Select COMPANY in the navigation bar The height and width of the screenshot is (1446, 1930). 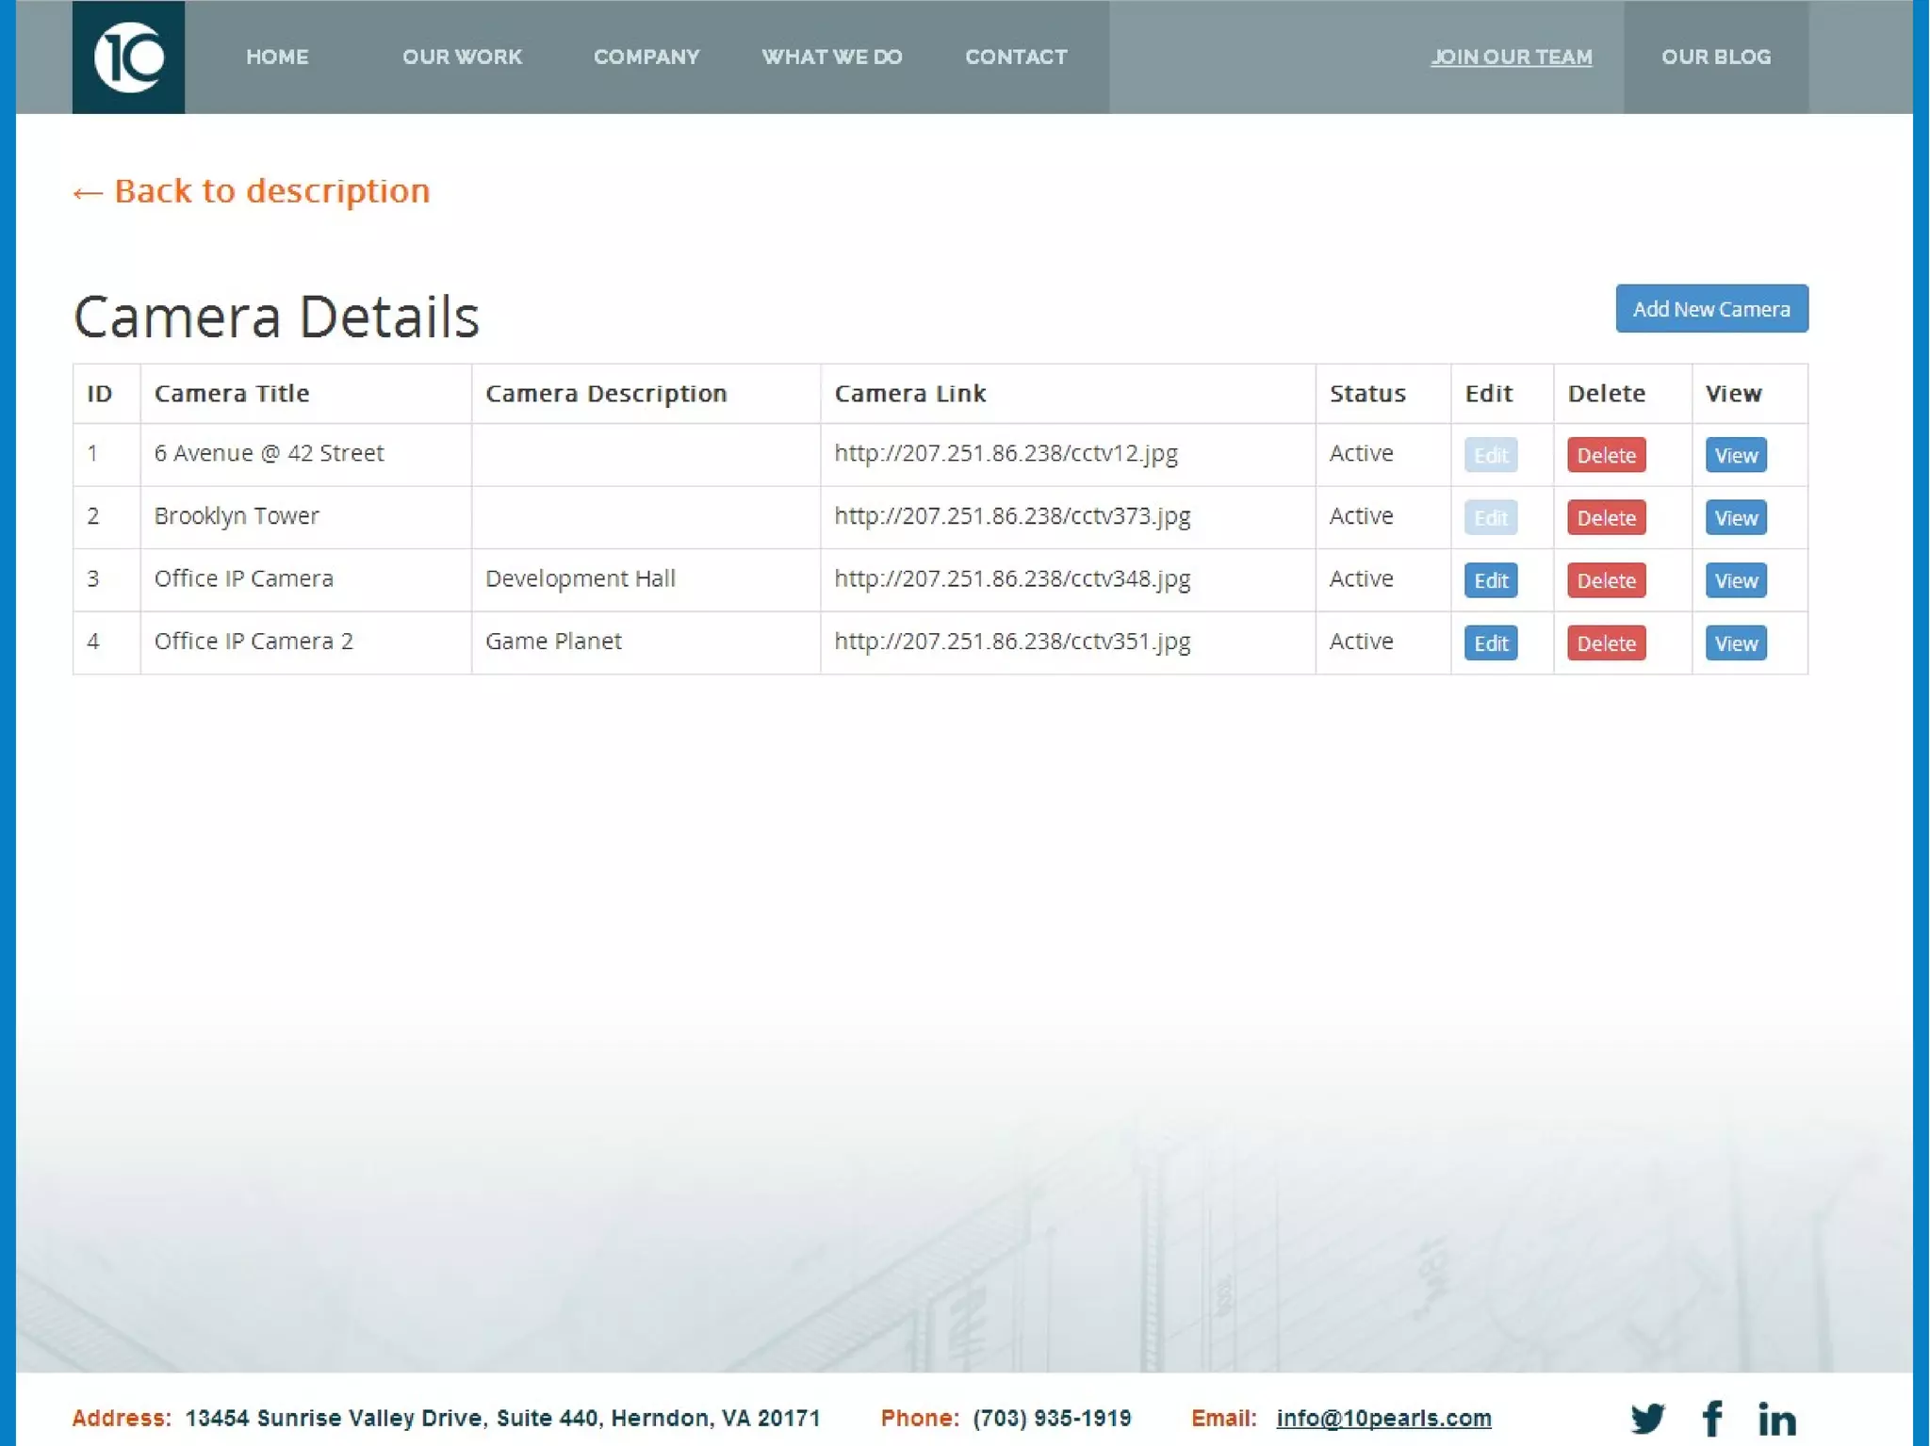(646, 57)
